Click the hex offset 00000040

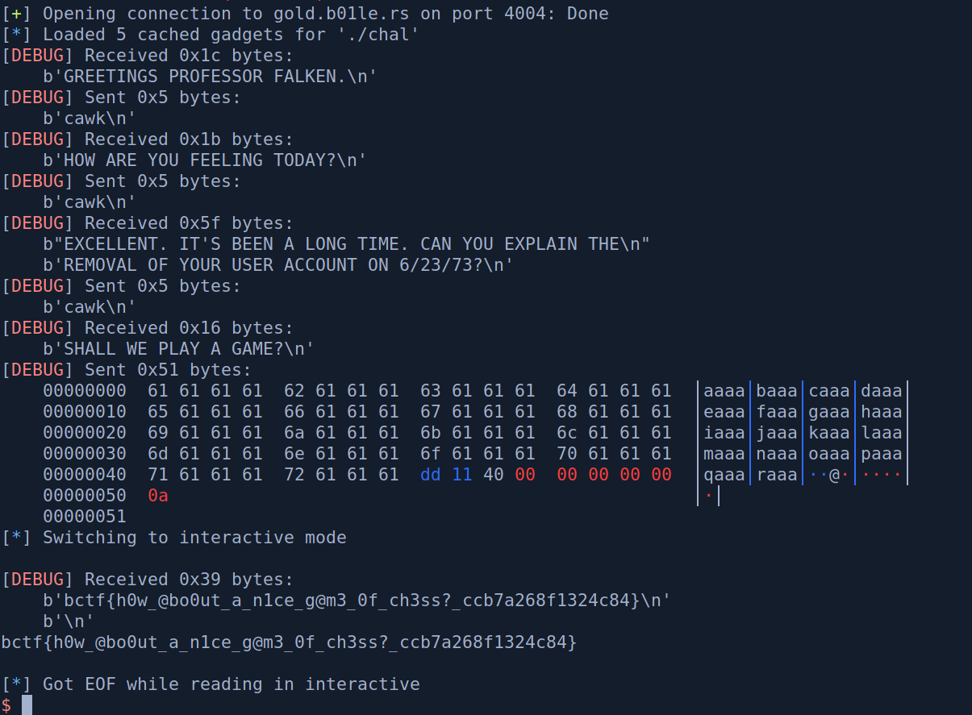point(85,475)
